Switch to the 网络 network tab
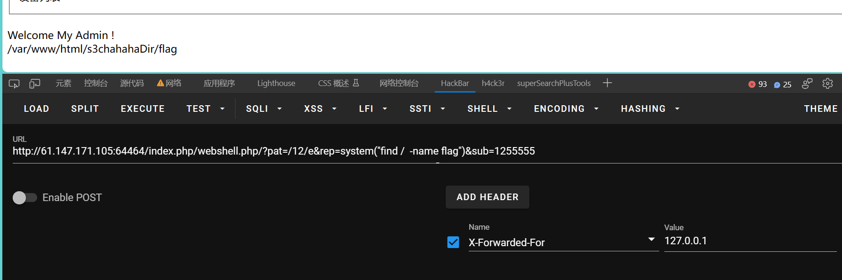 pos(173,83)
